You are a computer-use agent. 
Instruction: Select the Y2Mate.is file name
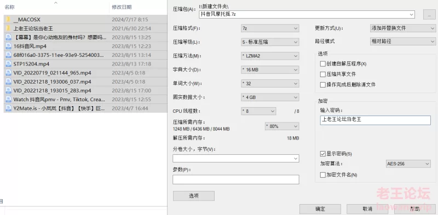[59, 108]
